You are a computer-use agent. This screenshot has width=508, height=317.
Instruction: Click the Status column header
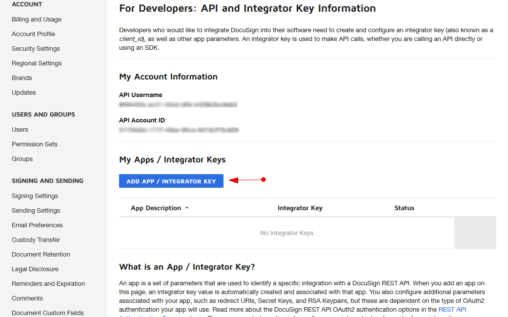point(404,208)
